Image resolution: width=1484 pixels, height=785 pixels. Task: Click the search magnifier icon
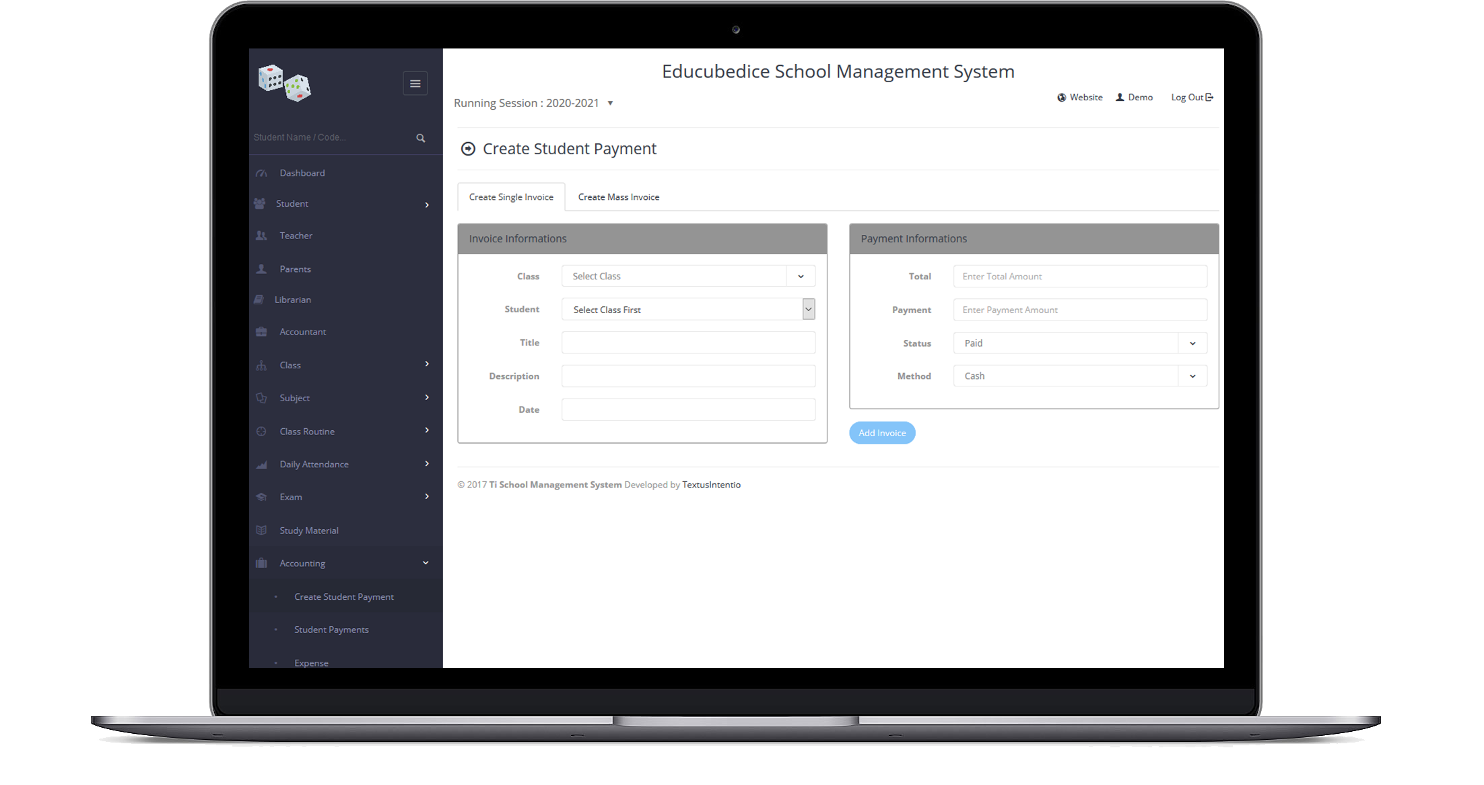[x=420, y=138]
